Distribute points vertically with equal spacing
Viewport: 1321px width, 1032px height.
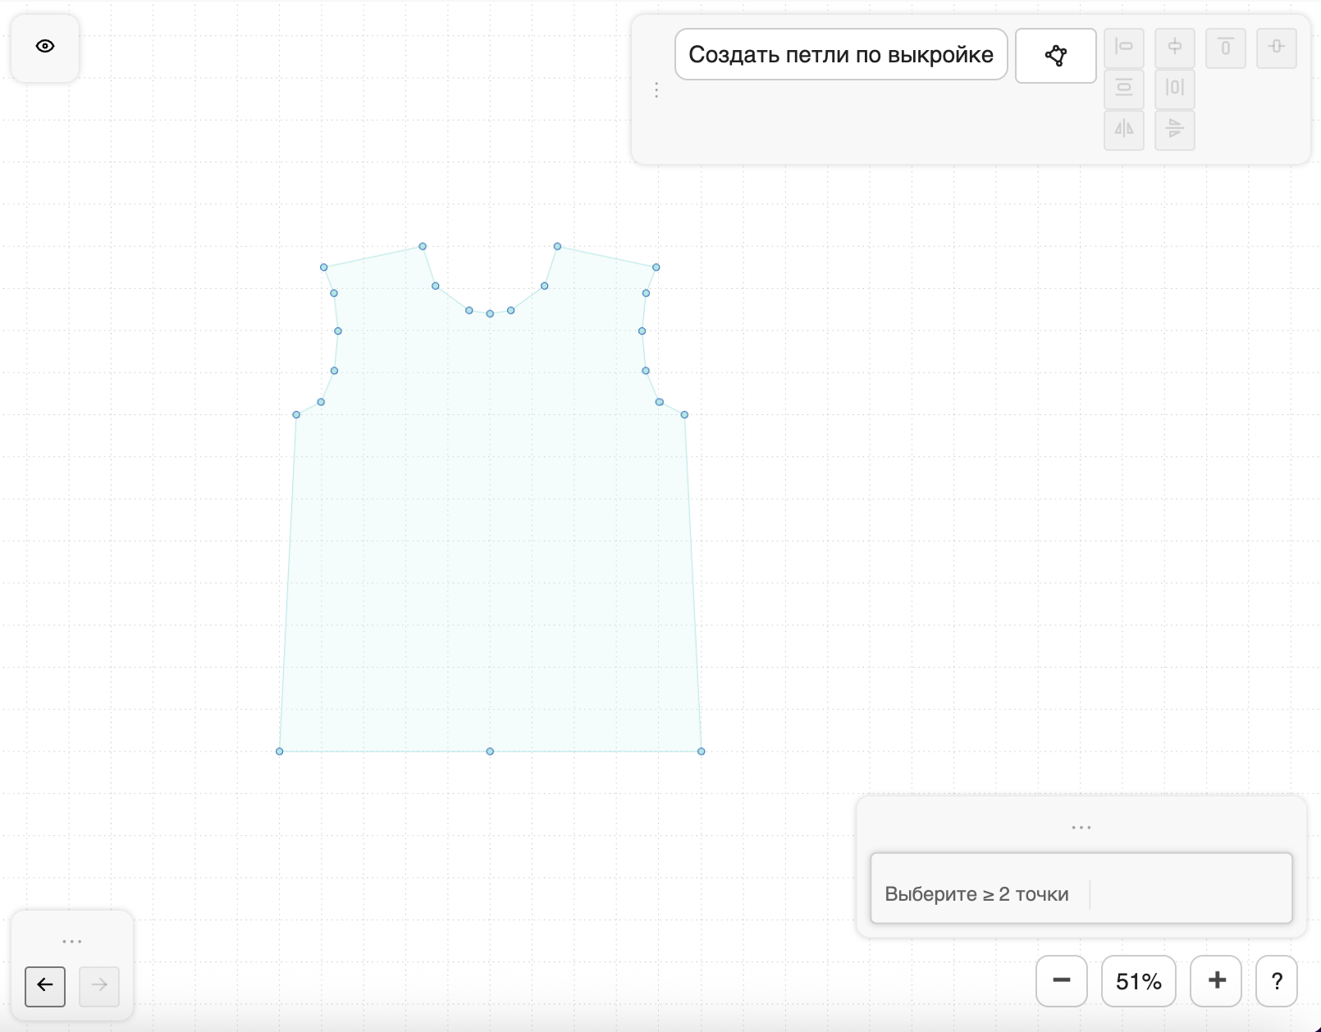(1124, 89)
